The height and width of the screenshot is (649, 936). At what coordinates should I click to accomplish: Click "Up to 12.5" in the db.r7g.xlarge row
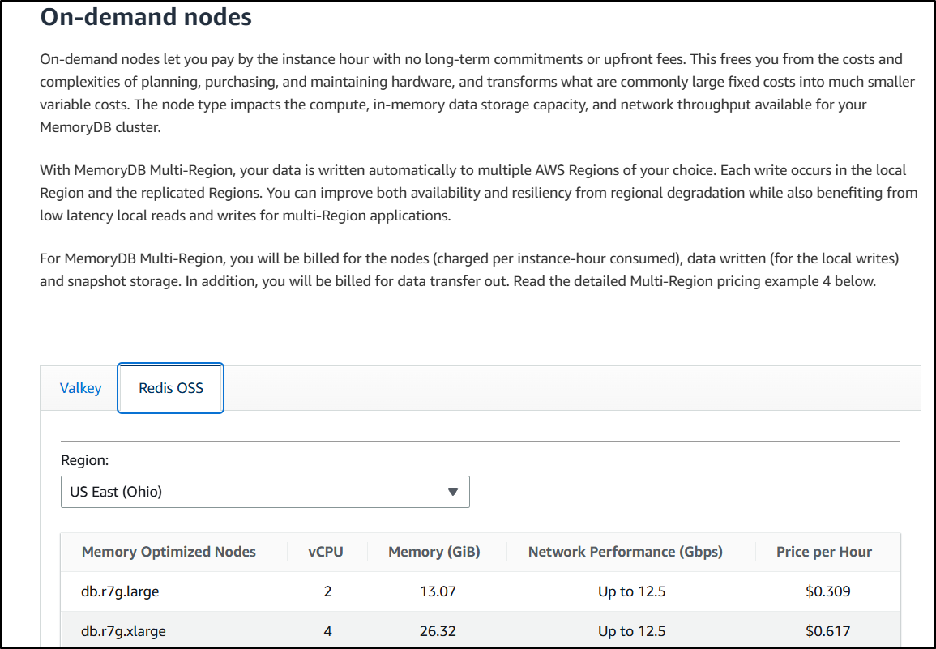(x=631, y=631)
